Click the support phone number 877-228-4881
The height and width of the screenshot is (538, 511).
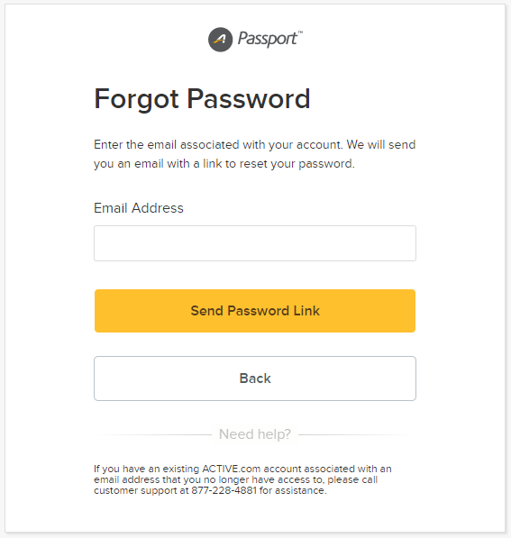[224, 490]
